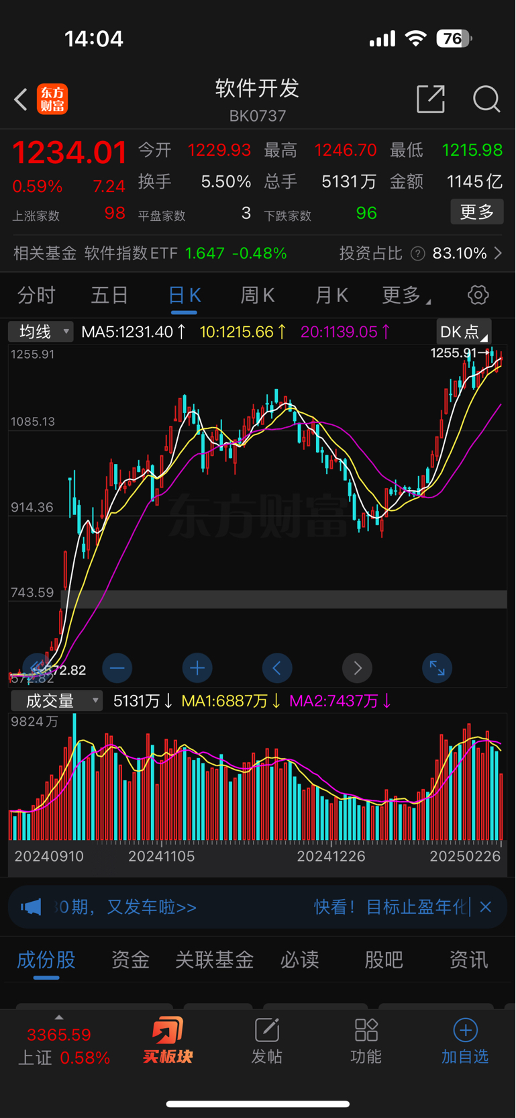The width and height of the screenshot is (516, 1118).
Task: Zoom in chart with plus icon
Action: tap(197, 668)
